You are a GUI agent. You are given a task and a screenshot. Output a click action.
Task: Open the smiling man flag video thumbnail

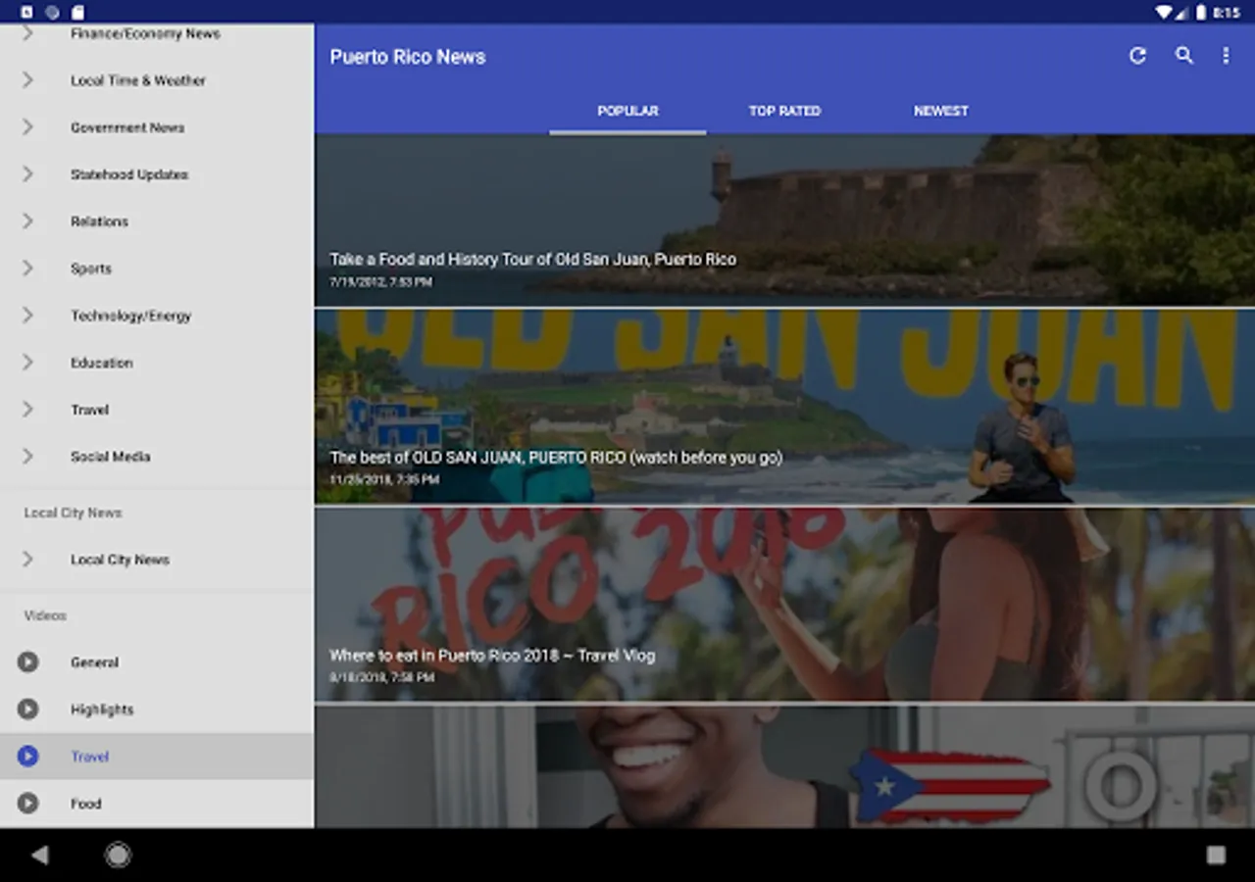[784, 766]
